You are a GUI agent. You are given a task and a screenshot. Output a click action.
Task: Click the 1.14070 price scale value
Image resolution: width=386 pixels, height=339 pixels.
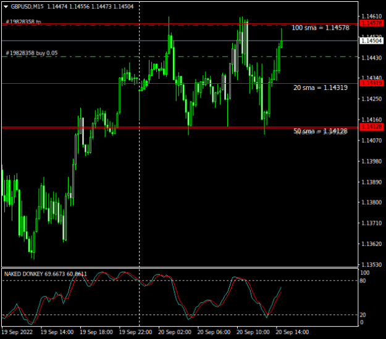(371, 141)
